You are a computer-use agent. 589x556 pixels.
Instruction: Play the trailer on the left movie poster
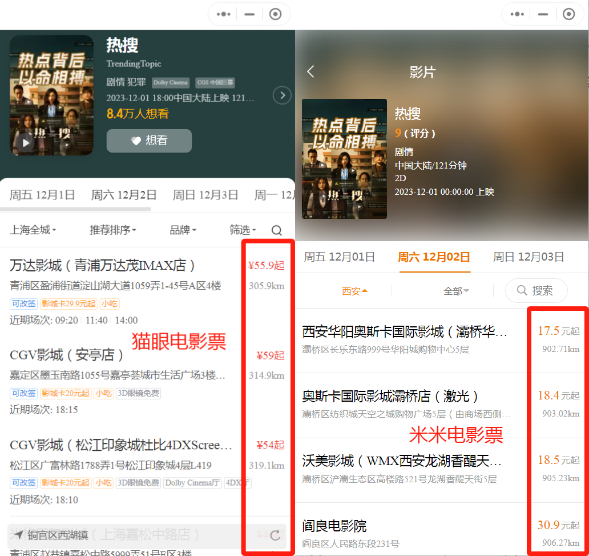tap(26, 143)
